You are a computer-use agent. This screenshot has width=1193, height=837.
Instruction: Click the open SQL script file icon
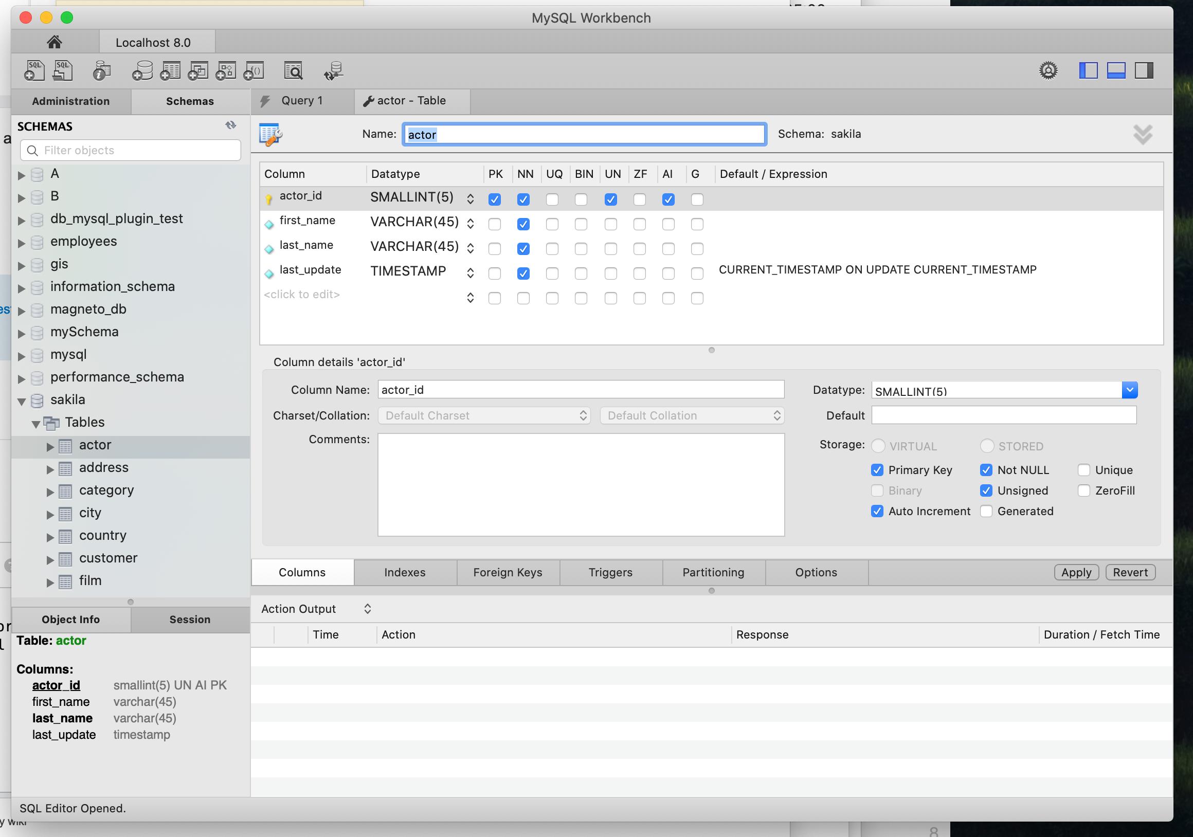pyautogui.click(x=63, y=70)
